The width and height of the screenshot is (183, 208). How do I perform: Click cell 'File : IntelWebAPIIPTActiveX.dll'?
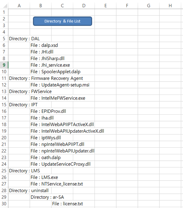coord(62,124)
